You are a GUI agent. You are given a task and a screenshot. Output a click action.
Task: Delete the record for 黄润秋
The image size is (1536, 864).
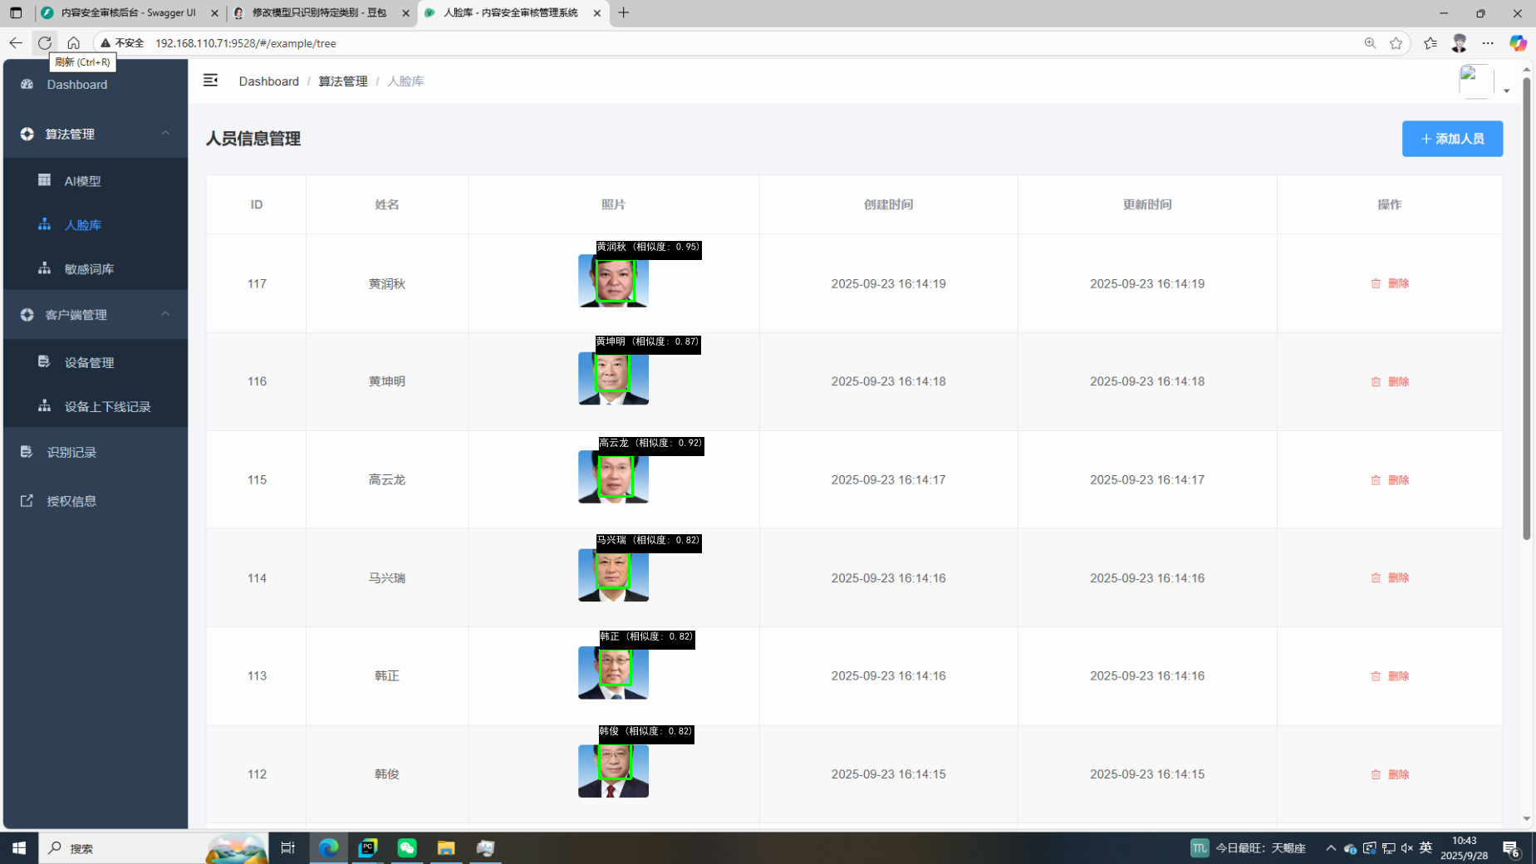[x=1390, y=284]
